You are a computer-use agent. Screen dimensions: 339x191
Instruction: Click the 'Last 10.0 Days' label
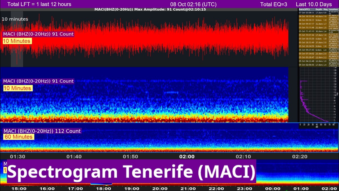314,4
